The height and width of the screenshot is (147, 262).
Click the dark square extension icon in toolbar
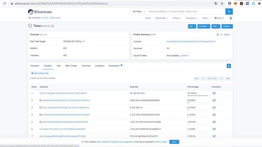241,4
